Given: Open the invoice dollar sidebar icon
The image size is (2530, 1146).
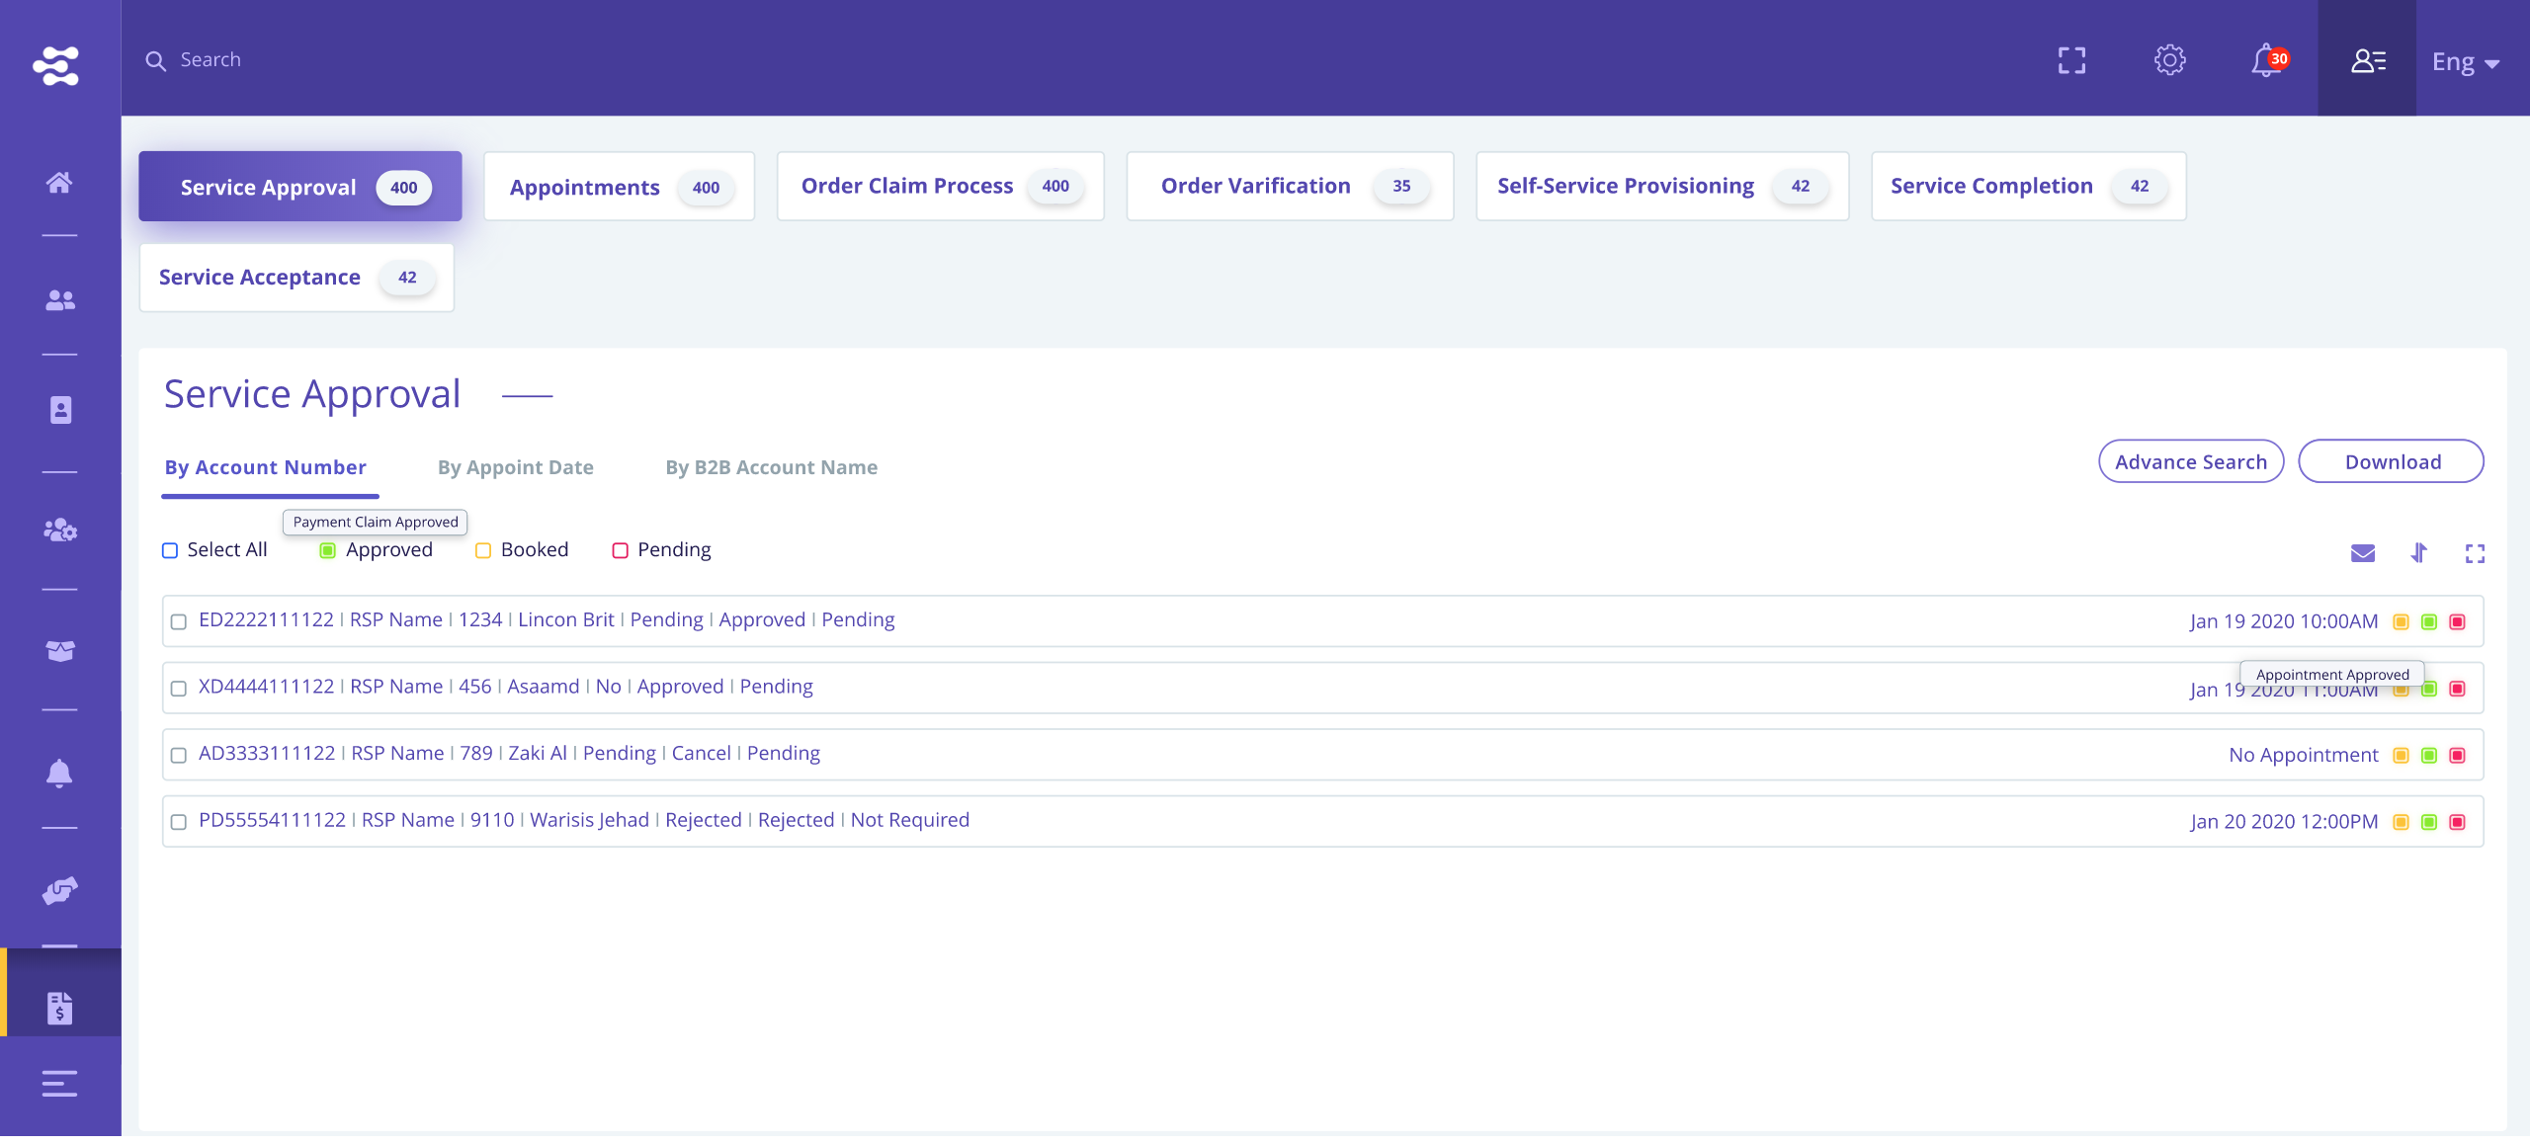Looking at the screenshot, I should point(60,1008).
